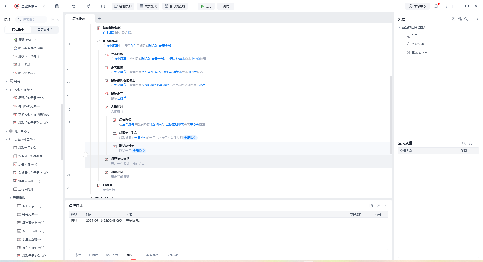Open the 元素库 tab
The image size is (483, 262).
[x=76, y=255]
